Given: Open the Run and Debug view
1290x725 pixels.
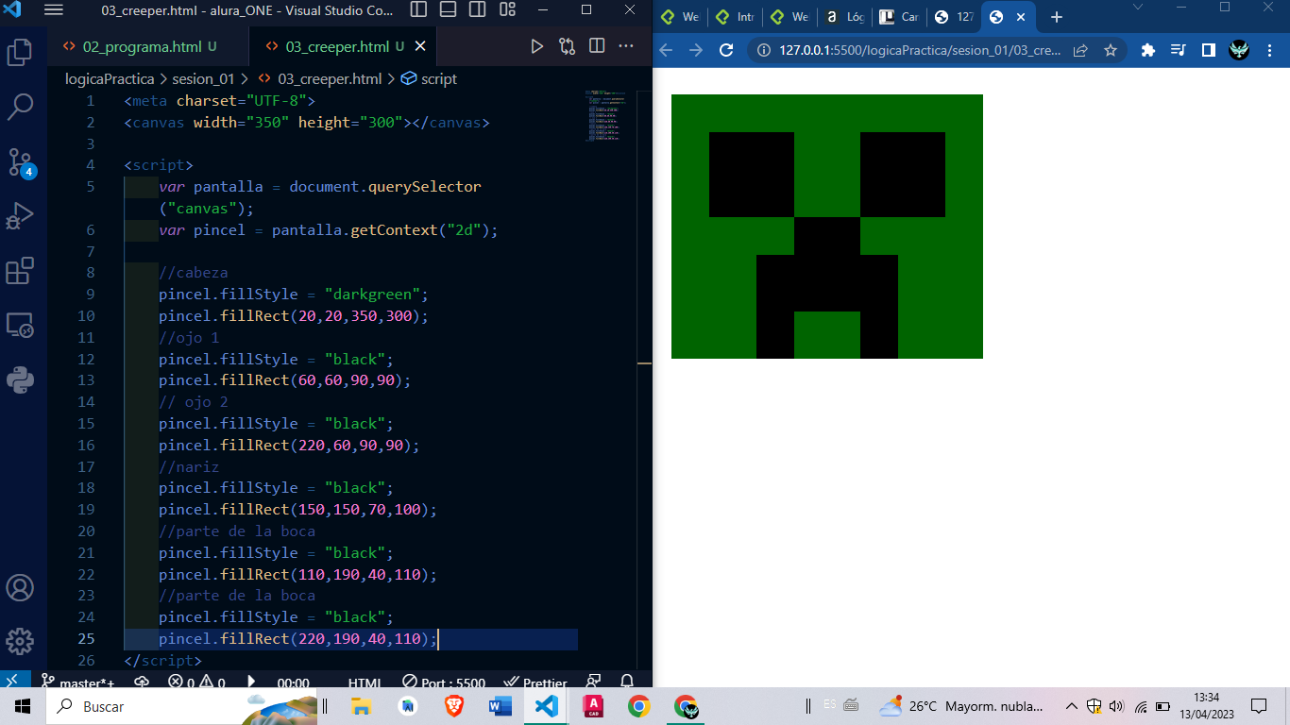Looking at the screenshot, I should click(20, 217).
